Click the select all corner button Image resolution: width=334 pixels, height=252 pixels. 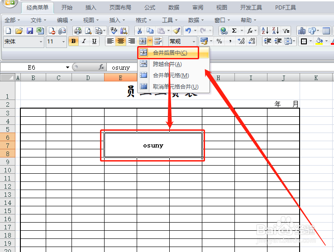point(8,77)
